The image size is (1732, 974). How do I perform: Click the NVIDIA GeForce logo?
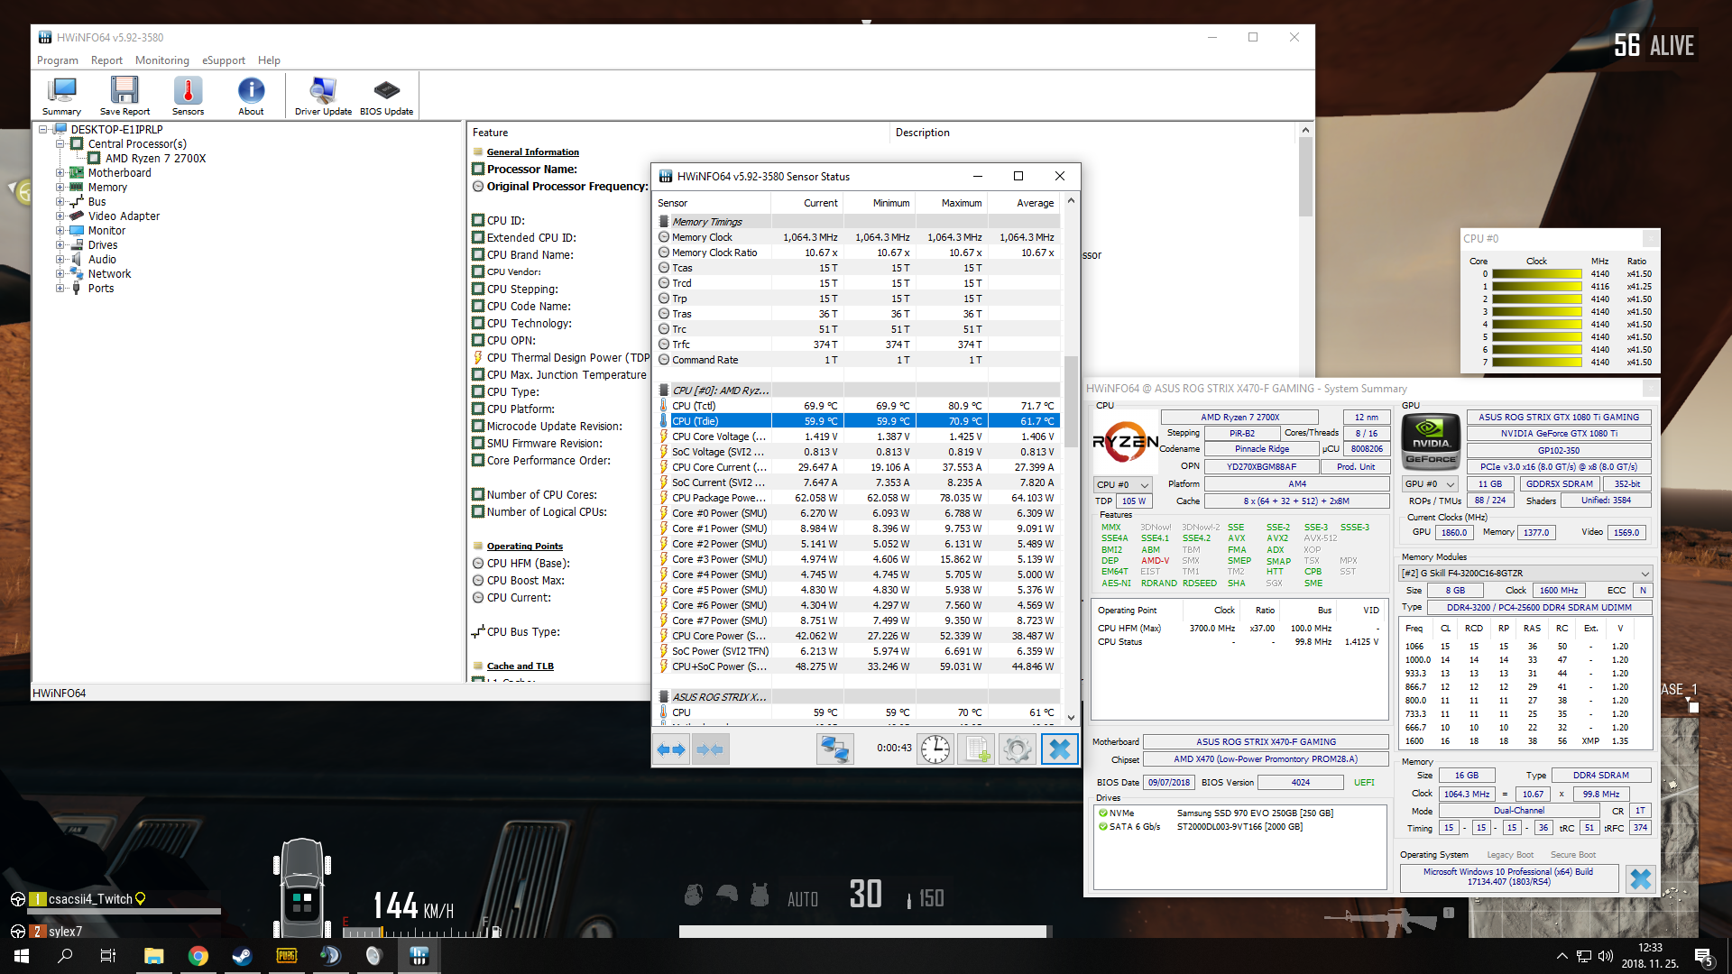click(1431, 441)
